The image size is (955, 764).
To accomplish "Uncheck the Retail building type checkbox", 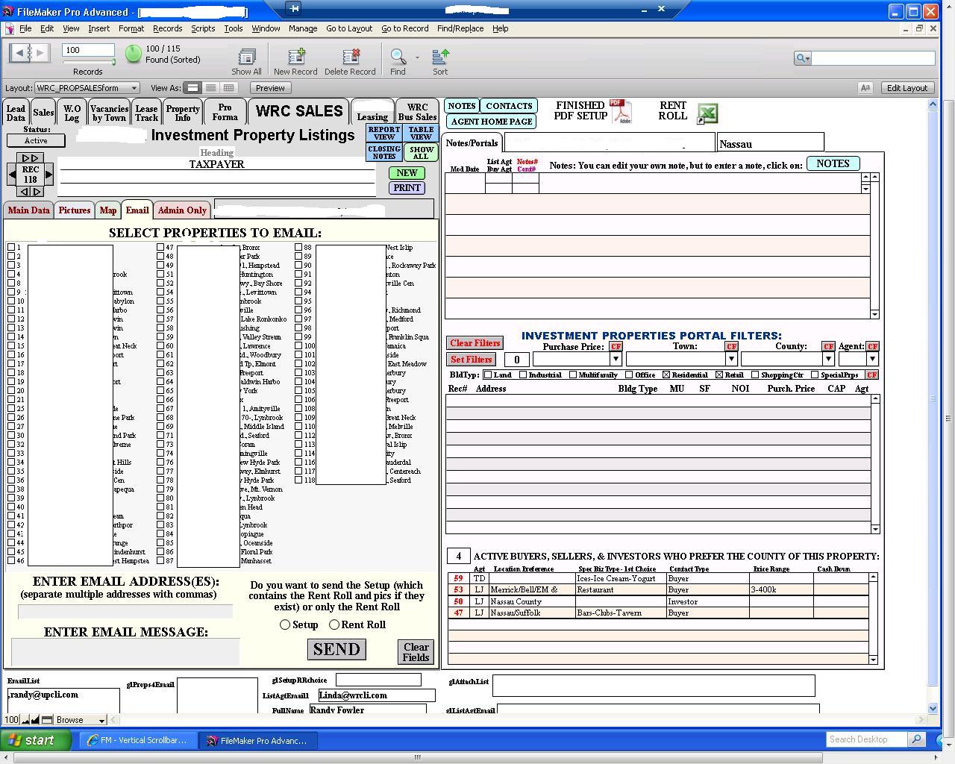I will point(719,375).
